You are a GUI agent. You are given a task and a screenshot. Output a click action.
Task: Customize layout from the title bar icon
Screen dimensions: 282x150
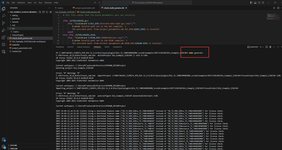tap(263, 3)
